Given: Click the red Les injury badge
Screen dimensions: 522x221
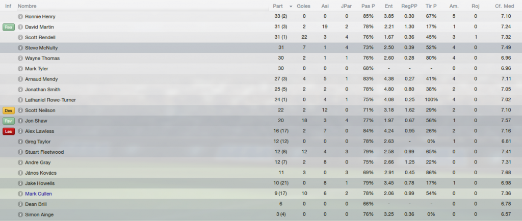Looking at the screenshot, I should pos(9,131).
